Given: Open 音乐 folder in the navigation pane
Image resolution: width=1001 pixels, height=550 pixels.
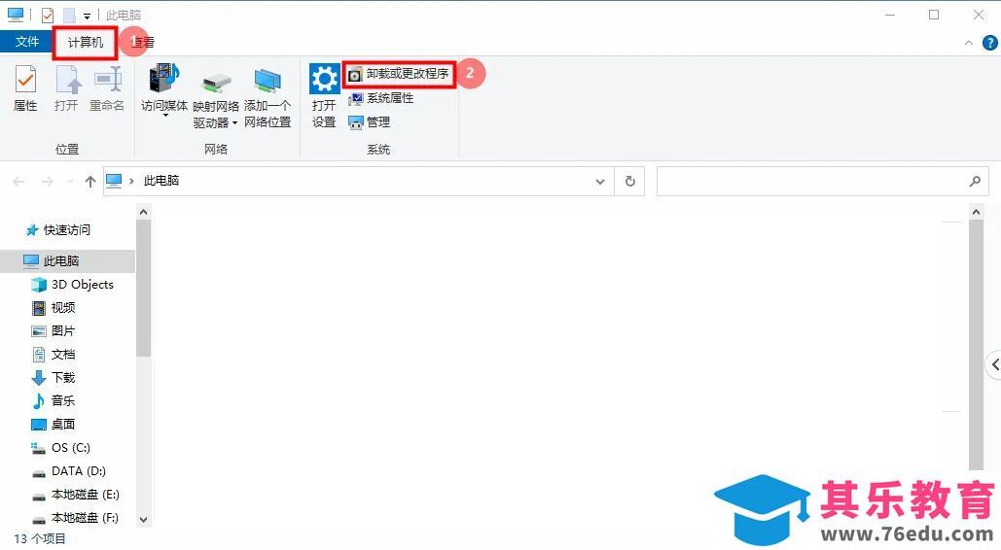Looking at the screenshot, I should tap(63, 400).
